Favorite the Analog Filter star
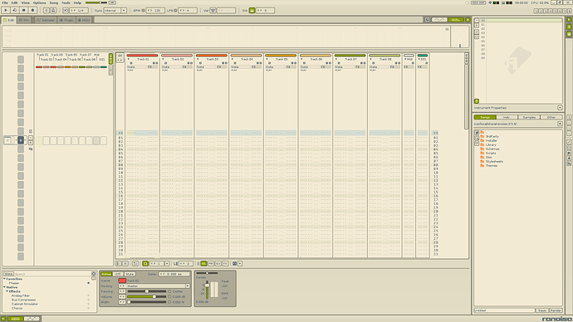573x322 pixels. [88, 295]
